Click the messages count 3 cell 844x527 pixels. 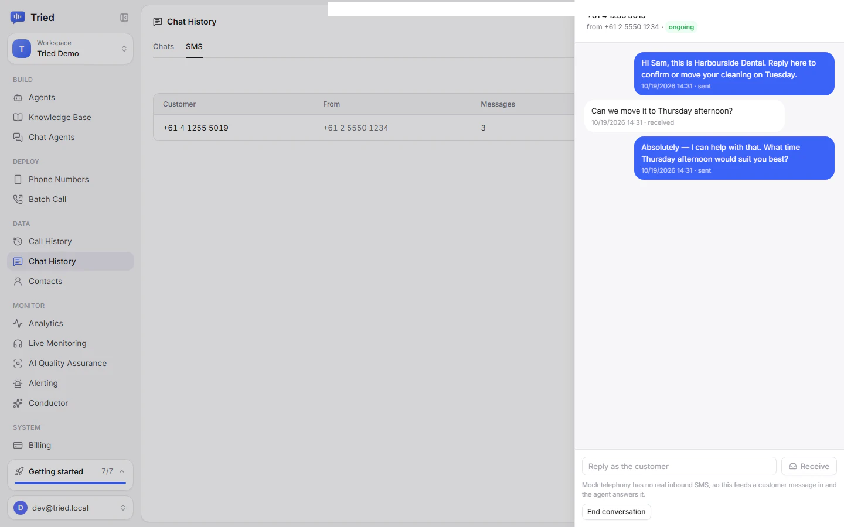[483, 128]
